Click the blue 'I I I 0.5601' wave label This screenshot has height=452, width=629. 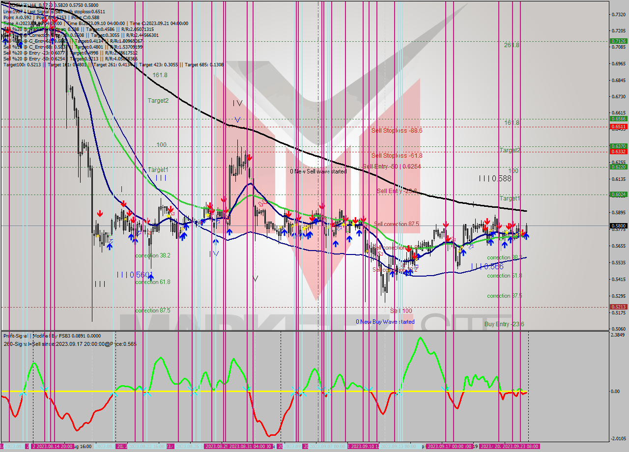pos(135,275)
